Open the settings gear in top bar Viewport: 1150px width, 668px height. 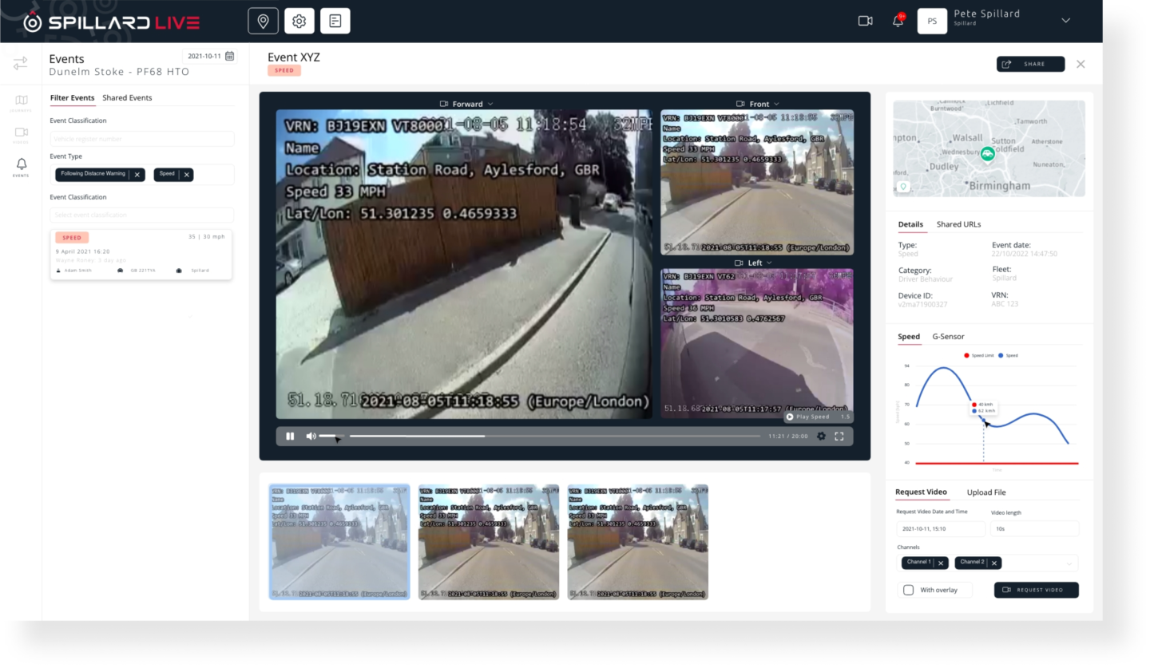[299, 21]
